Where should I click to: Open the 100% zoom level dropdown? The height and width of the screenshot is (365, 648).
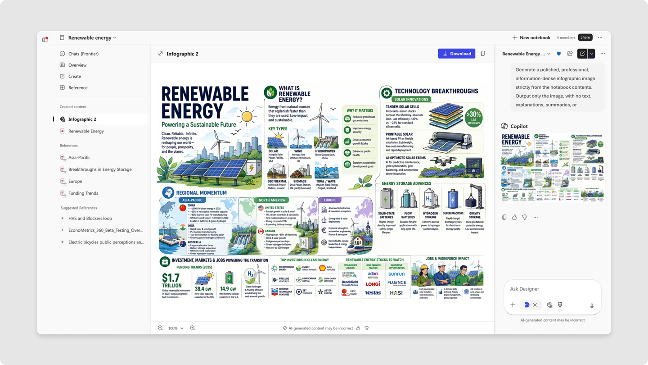(175, 328)
